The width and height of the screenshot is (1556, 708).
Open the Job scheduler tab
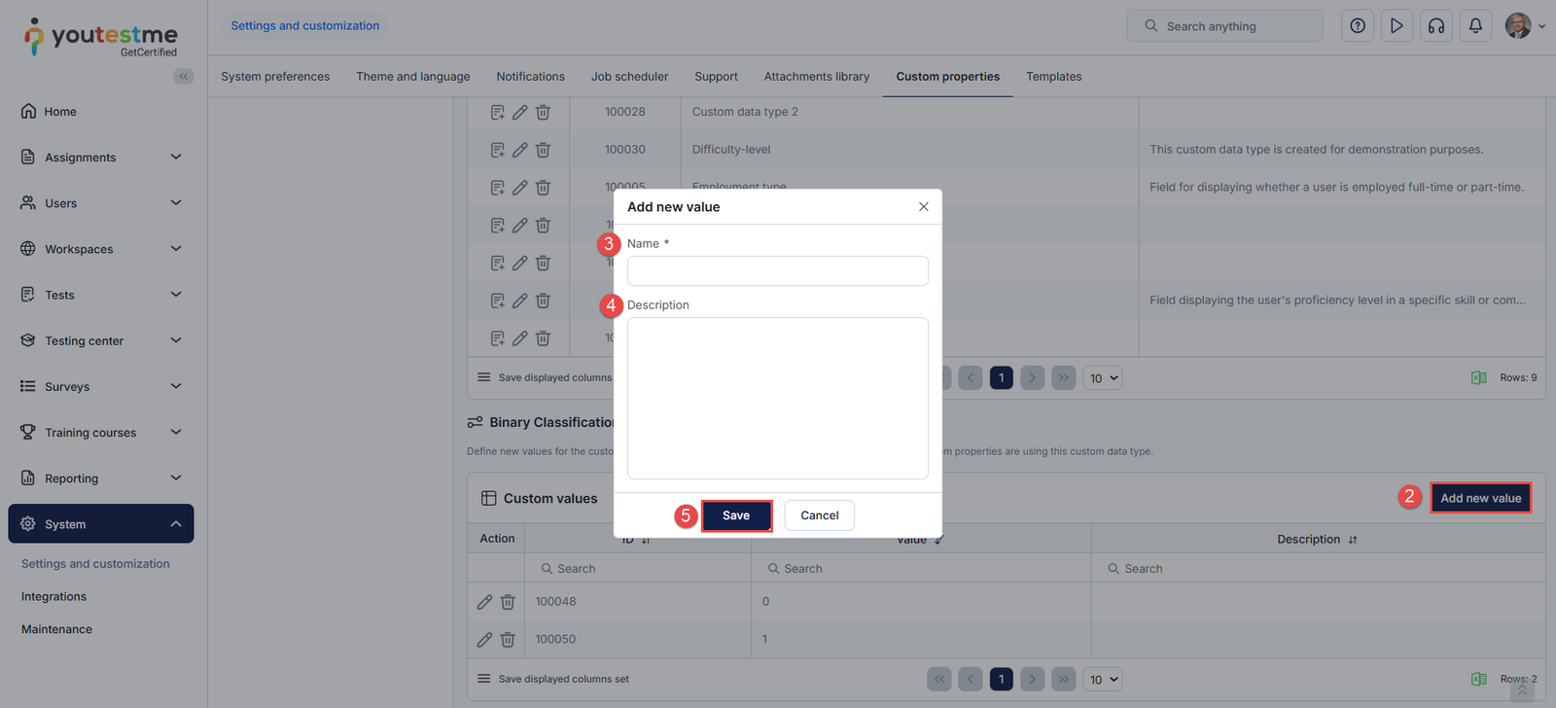pos(629,77)
